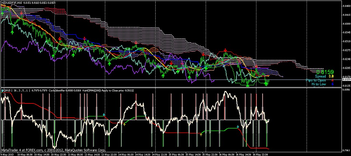
Task: Select the 0.8310 price axis label
Action: [347, 41]
